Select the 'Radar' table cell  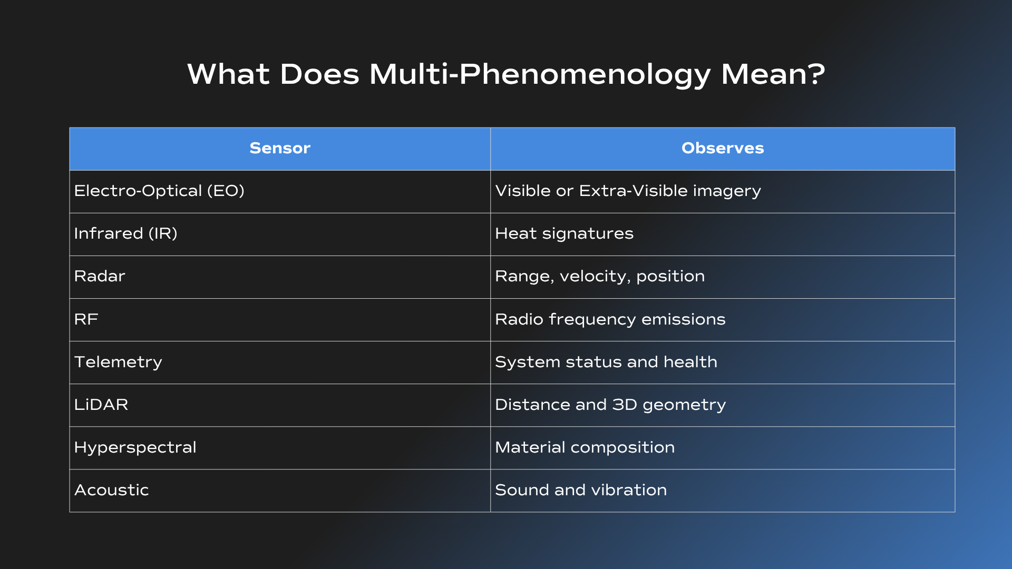280,277
